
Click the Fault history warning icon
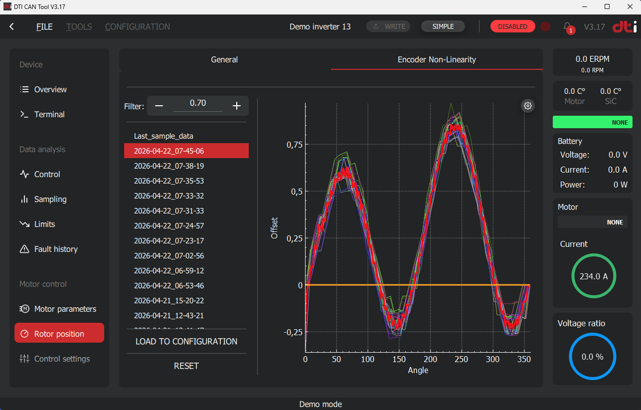24,249
